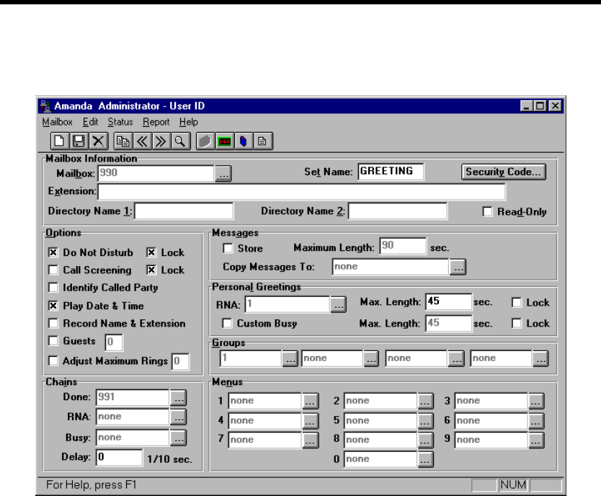Enable Adjust Maximum Rings checkbox
The width and height of the screenshot is (601, 496).
[53, 360]
